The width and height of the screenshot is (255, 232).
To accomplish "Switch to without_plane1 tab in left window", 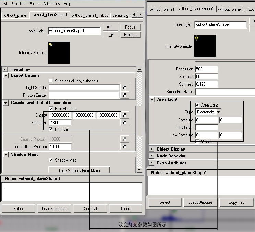I will 16,15.
